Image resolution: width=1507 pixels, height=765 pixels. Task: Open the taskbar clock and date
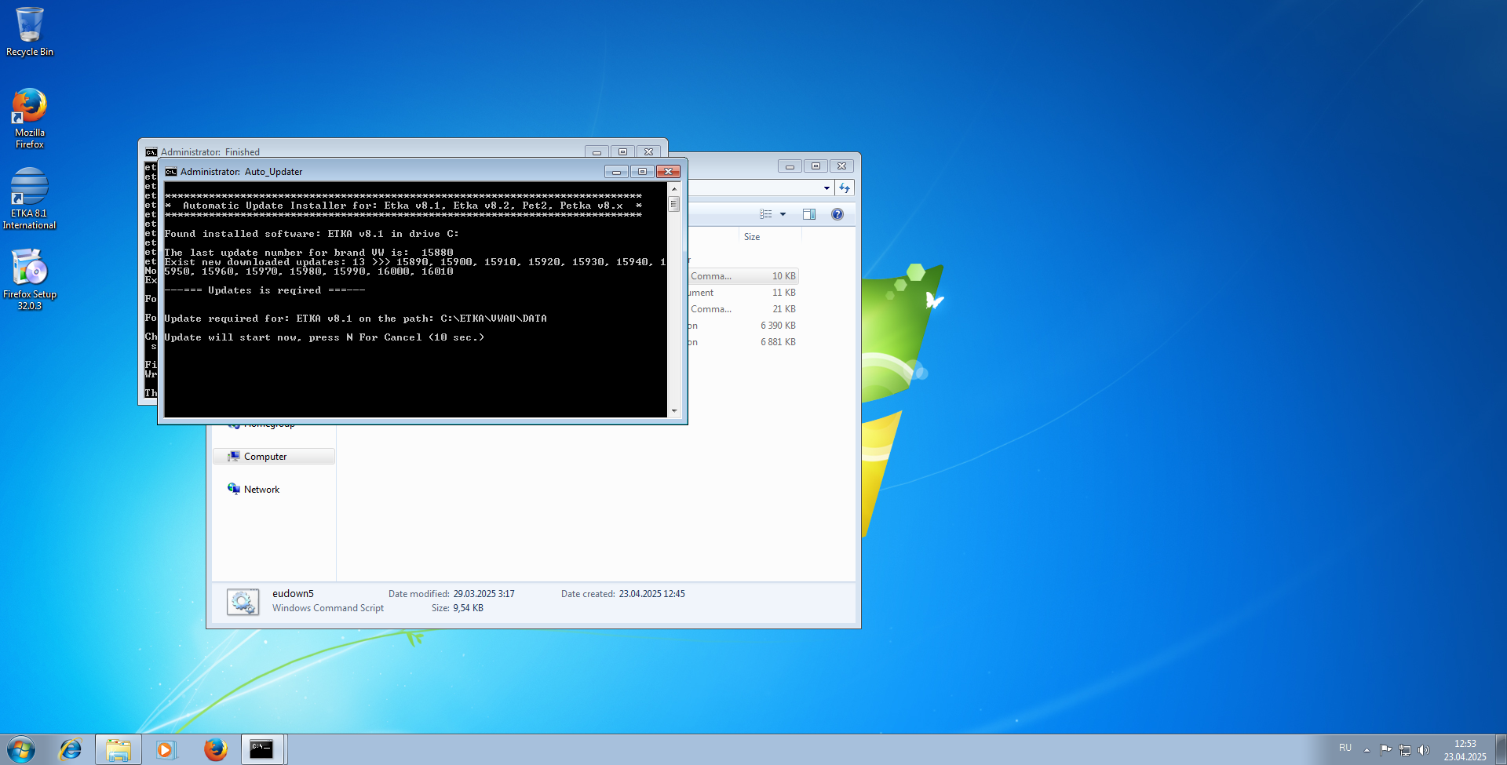point(1465,750)
